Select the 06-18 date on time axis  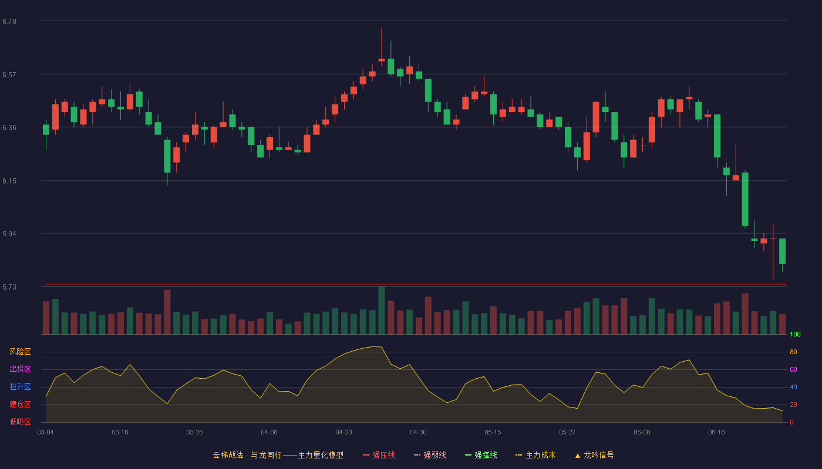(716, 432)
